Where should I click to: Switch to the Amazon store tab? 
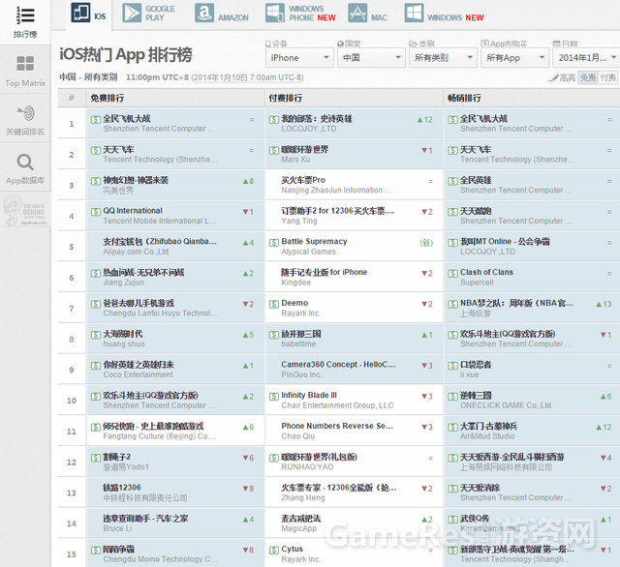click(x=222, y=14)
